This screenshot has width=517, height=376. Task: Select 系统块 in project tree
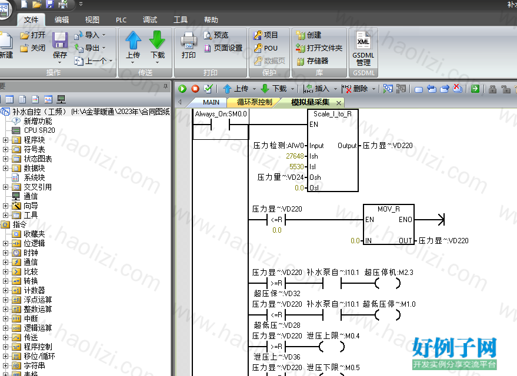click(34, 178)
